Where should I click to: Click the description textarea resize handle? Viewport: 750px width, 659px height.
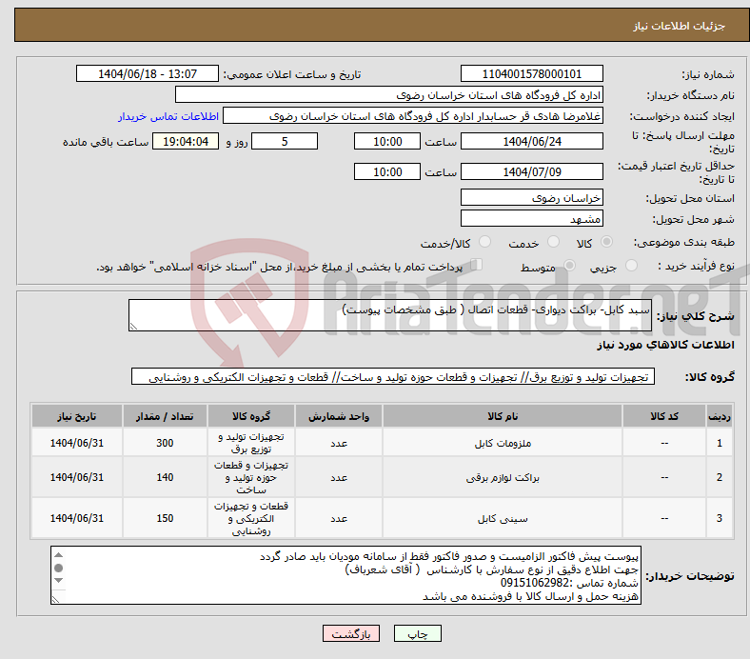click(133, 327)
